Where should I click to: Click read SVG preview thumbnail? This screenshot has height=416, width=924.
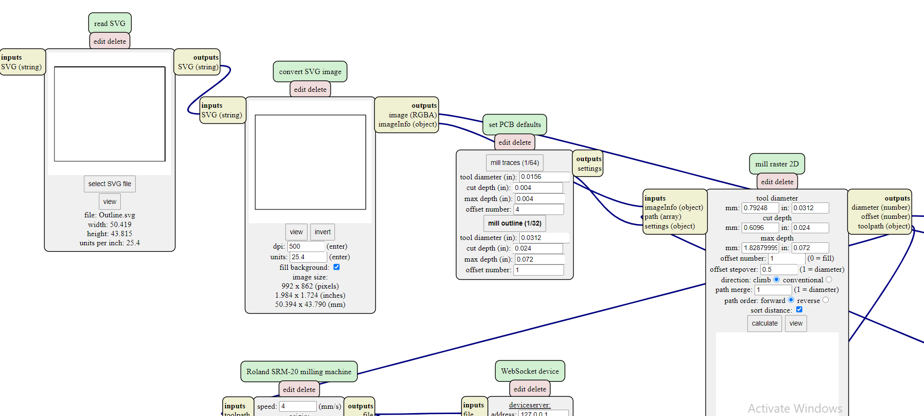(110, 114)
